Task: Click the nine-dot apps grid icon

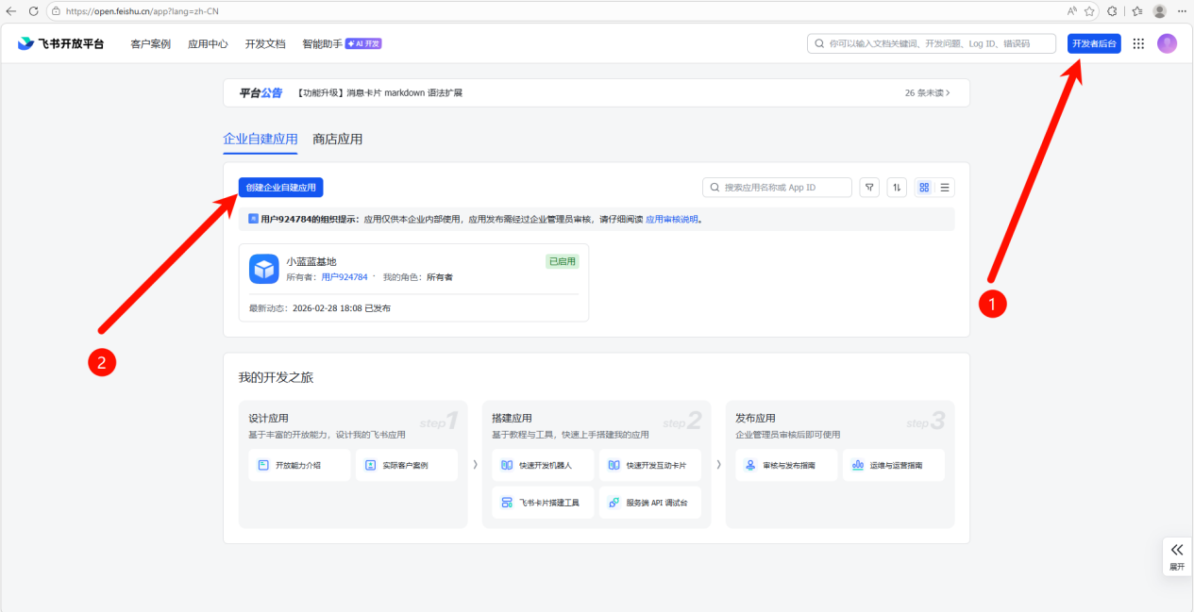Action: 1138,43
